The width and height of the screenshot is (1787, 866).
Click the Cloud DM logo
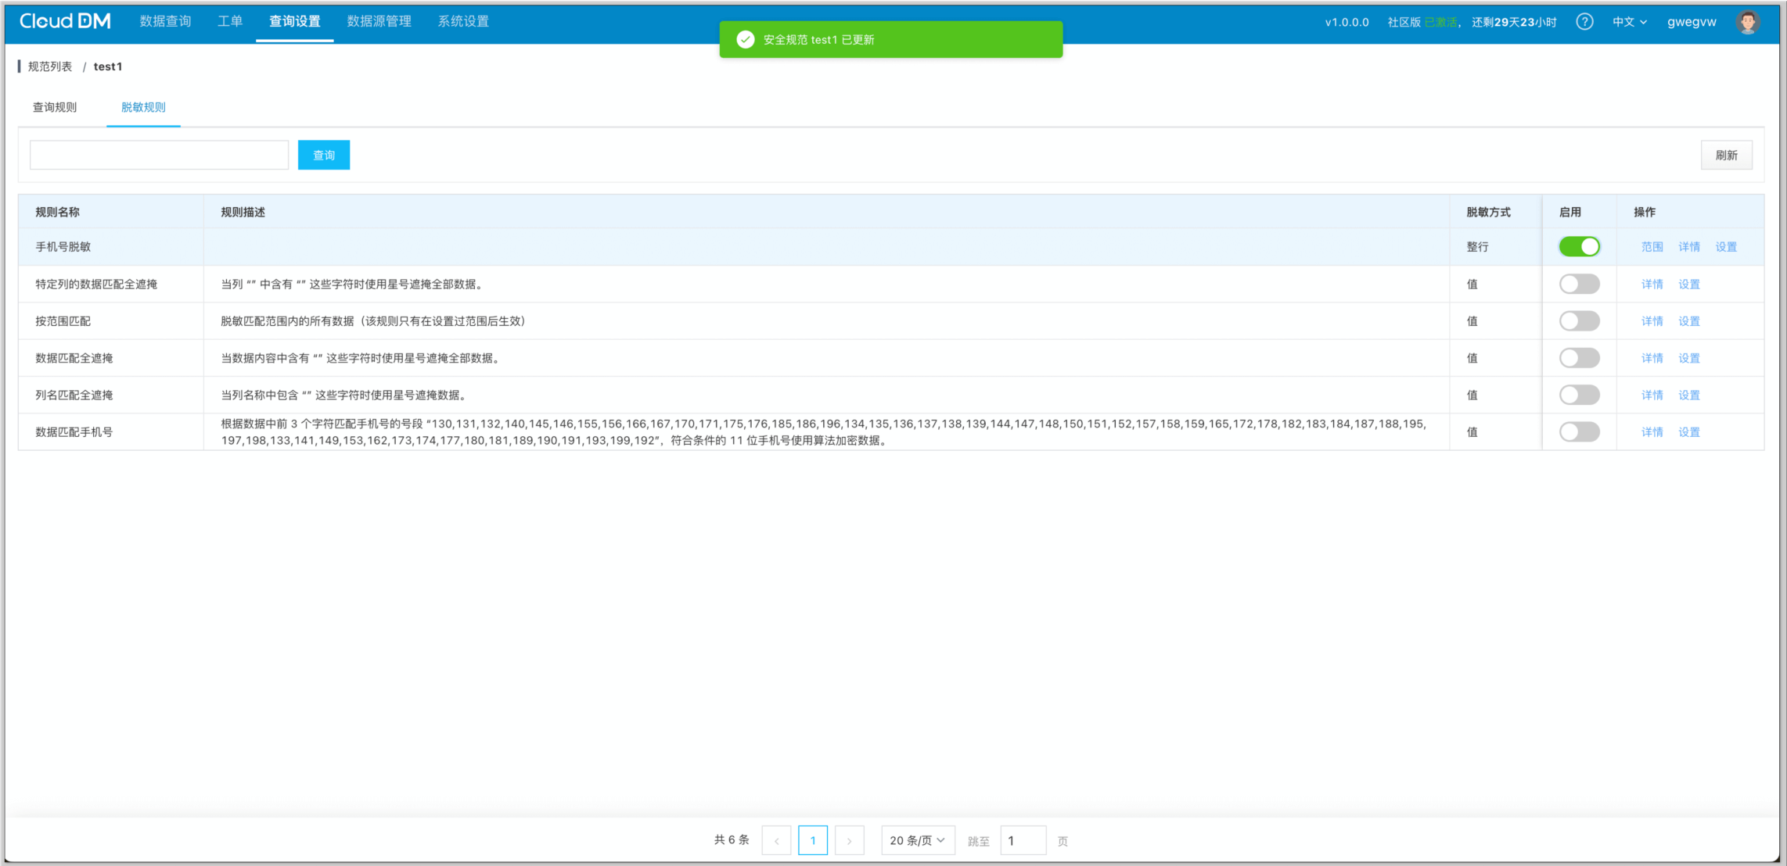[65, 21]
